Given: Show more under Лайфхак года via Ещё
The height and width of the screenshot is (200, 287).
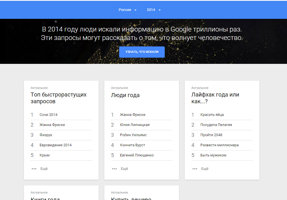Looking at the screenshot, I should click(205, 169).
